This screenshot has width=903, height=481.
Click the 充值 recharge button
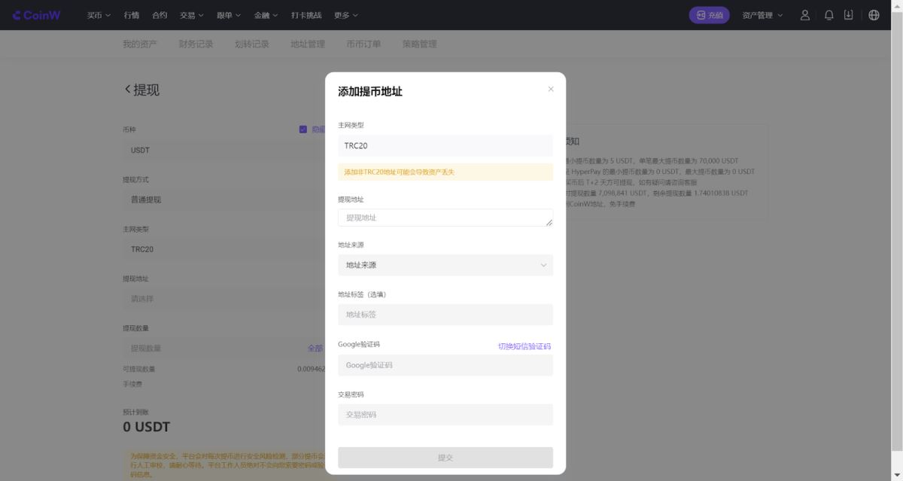coord(709,14)
